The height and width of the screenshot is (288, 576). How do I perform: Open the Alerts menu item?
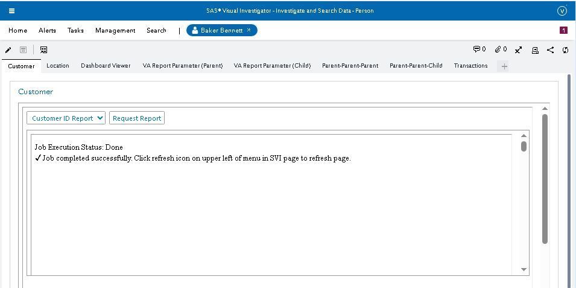coord(47,31)
